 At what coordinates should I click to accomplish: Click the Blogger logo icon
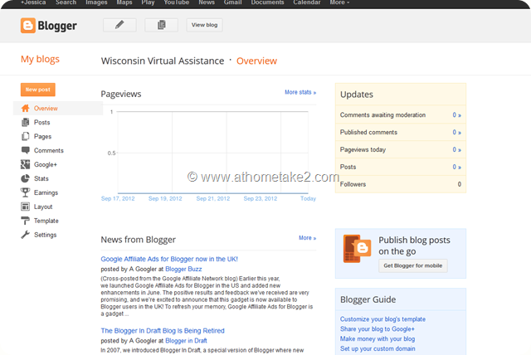[x=27, y=26]
